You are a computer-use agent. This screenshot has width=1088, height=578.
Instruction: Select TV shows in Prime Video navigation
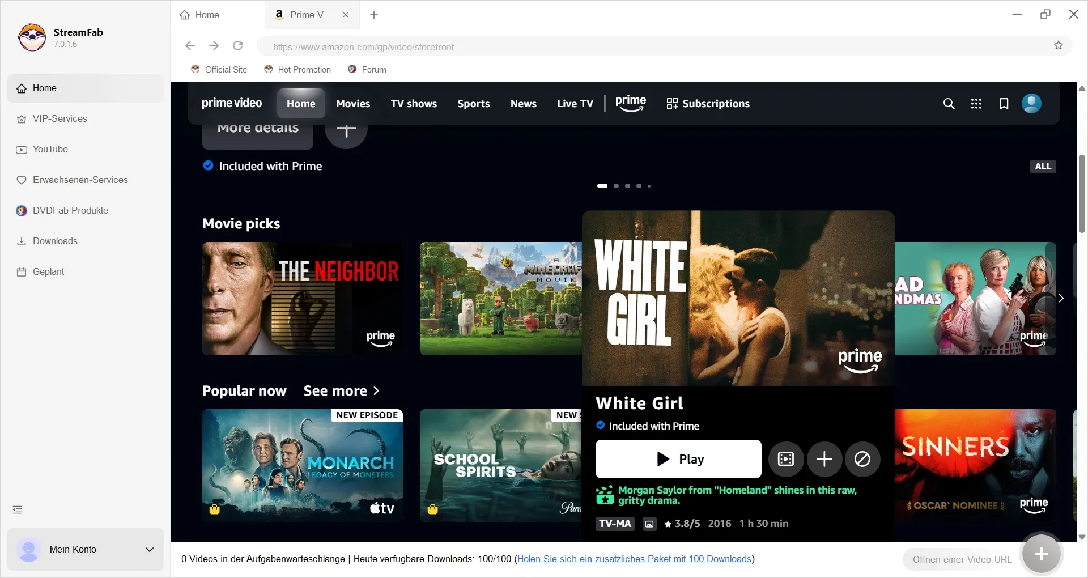[x=413, y=104]
